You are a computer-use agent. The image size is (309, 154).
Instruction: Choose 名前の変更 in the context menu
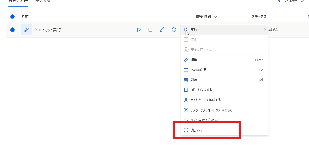click(x=199, y=70)
